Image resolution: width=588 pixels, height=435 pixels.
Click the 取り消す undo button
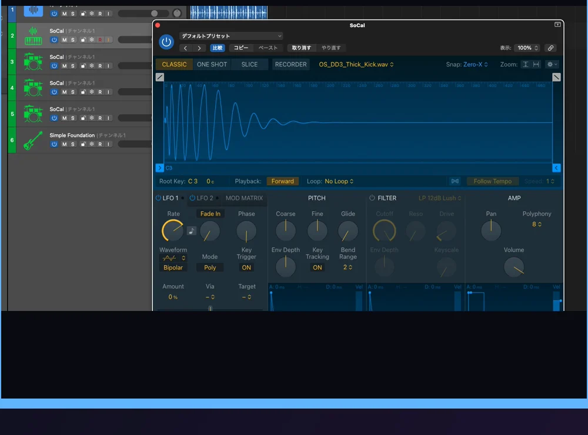(302, 48)
